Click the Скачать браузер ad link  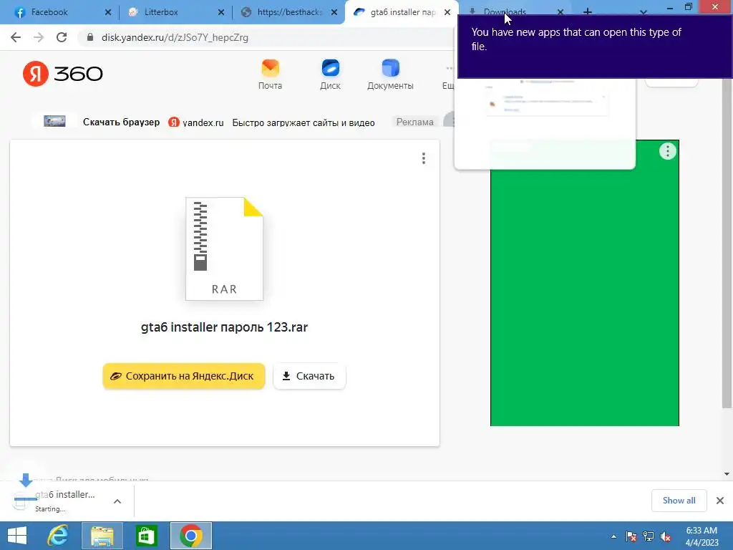[121, 122]
